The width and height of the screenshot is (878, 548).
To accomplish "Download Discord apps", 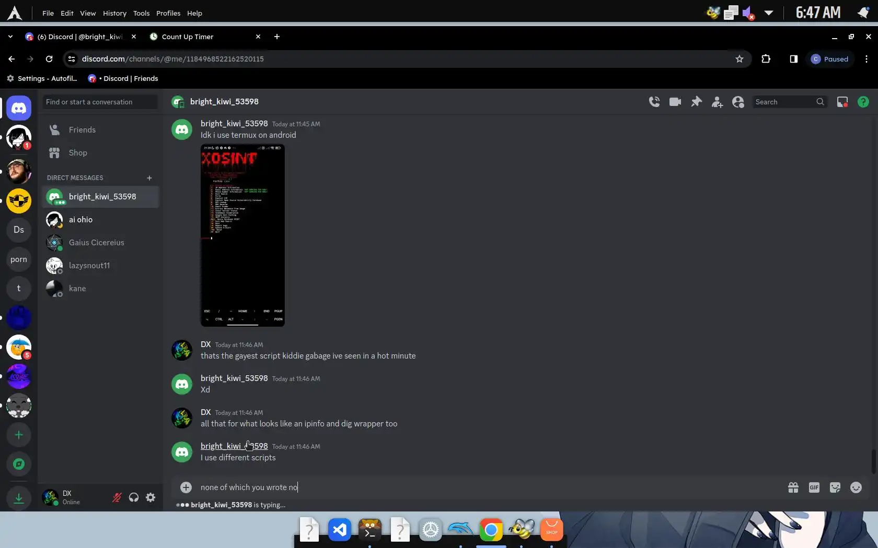I will pyautogui.click(x=19, y=498).
